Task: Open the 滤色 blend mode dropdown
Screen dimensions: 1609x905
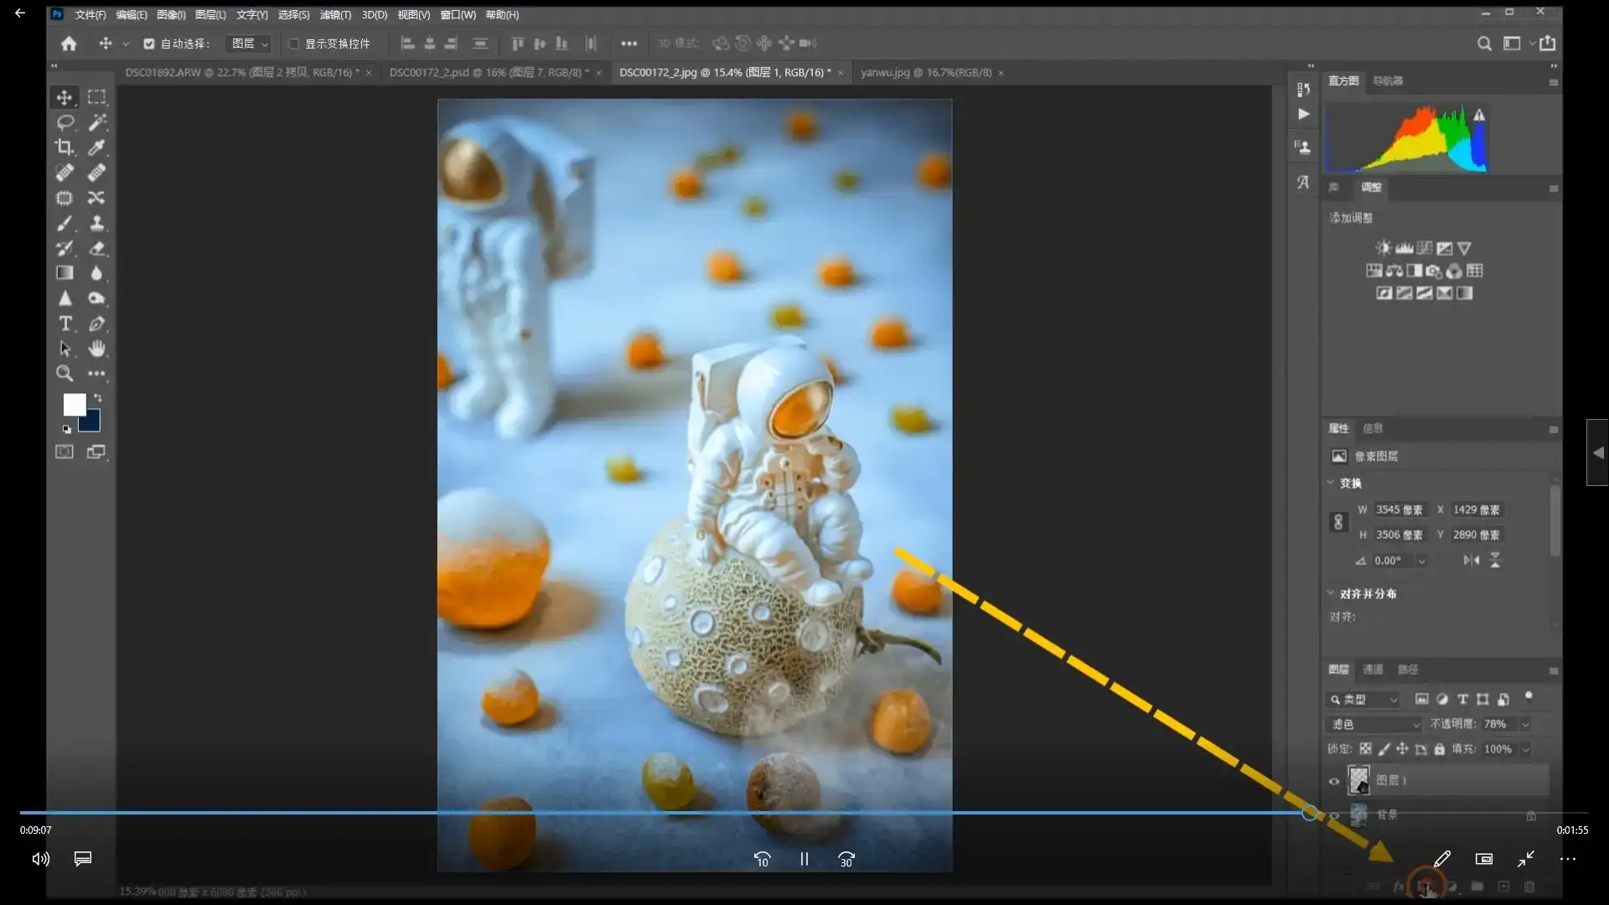Action: (x=1374, y=724)
